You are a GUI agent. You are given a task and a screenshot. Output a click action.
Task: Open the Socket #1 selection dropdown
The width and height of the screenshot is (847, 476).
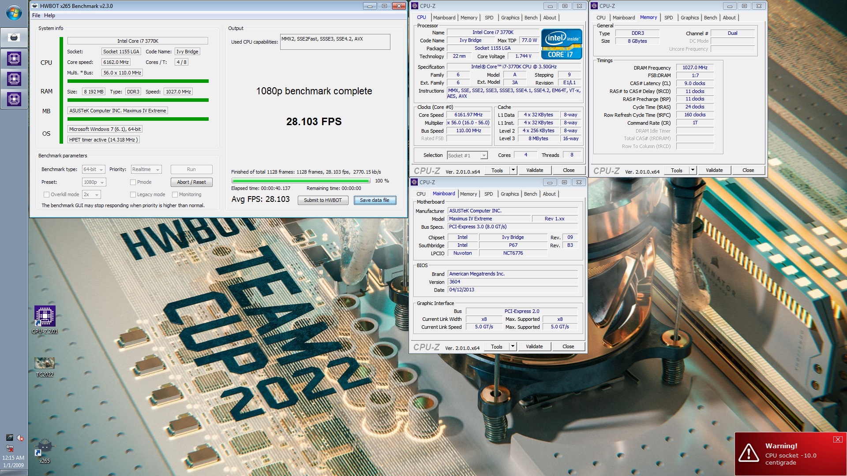point(467,155)
